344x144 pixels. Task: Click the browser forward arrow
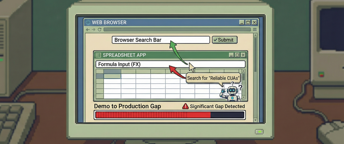pyautogui.click(x=94, y=30)
